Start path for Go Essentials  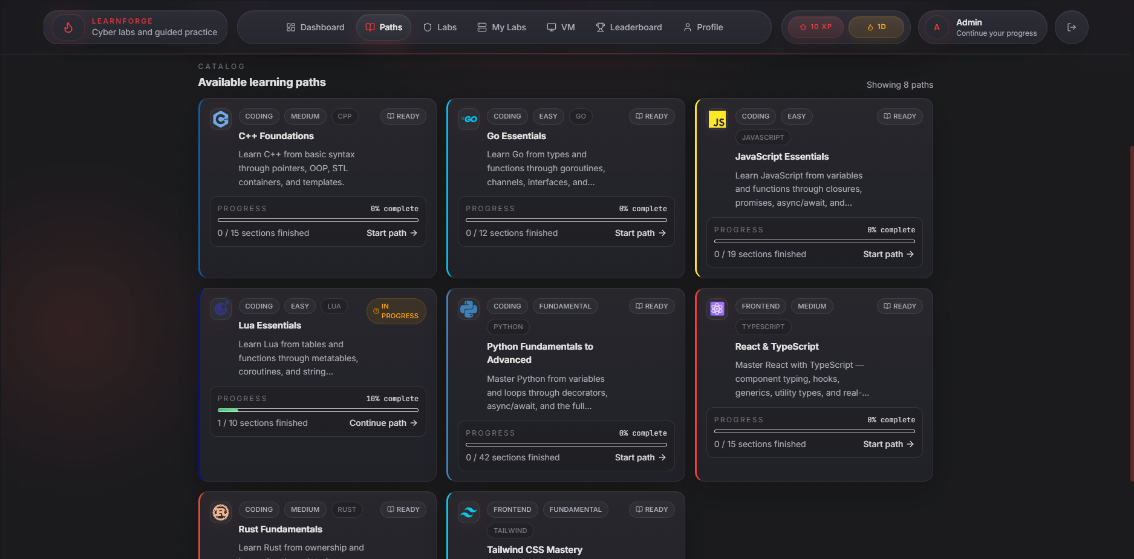pyautogui.click(x=640, y=233)
